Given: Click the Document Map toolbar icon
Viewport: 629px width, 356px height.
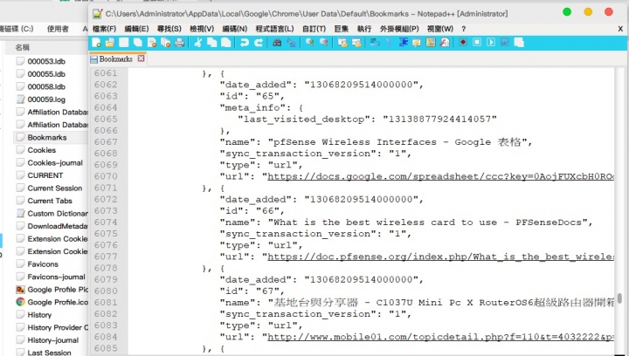Looking at the screenshot, I should pos(431,43).
